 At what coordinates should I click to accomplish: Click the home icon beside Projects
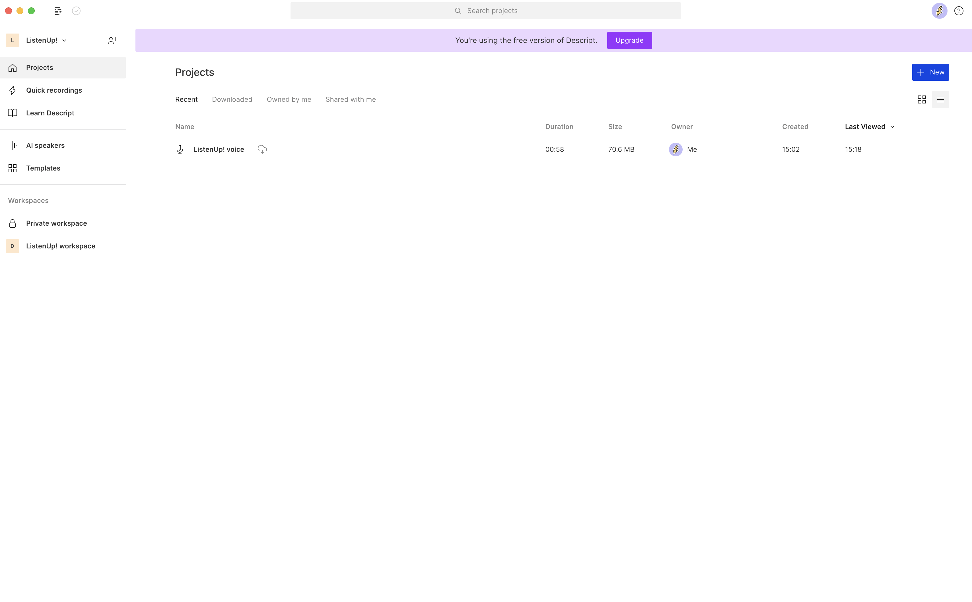click(x=13, y=68)
